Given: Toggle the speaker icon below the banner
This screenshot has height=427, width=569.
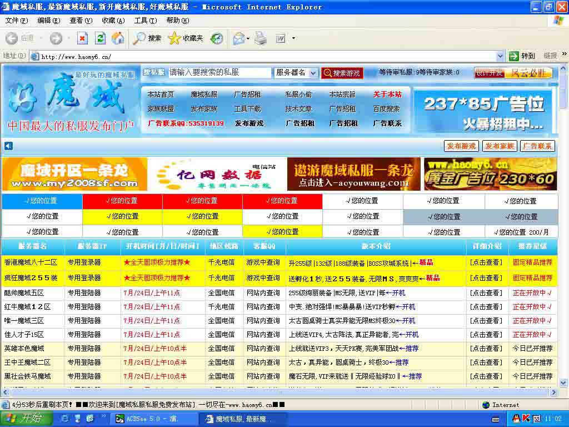Looking at the screenshot, I should (x=8, y=146).
